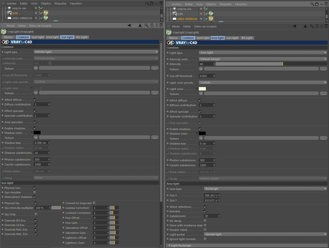Viewport: 329px width, 248px height.
Task: Open the Area type dropdown showing Rectangle
Action: coord(265,189)
